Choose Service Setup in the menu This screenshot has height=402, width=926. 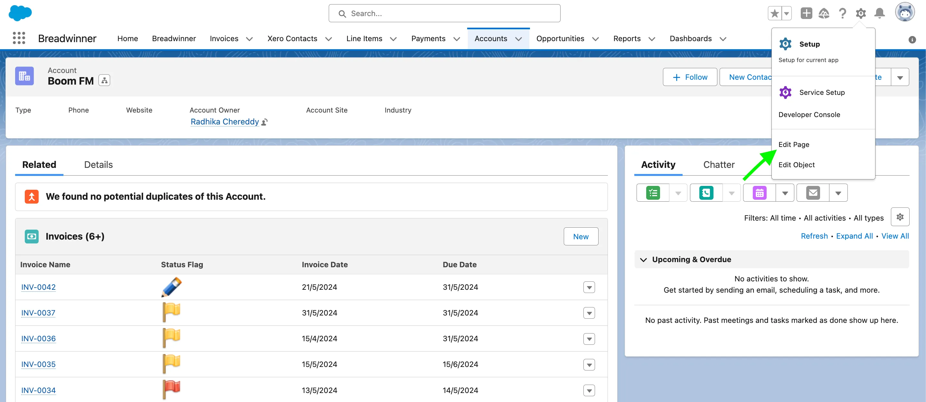pyautogui.click(x=822, y=92)
